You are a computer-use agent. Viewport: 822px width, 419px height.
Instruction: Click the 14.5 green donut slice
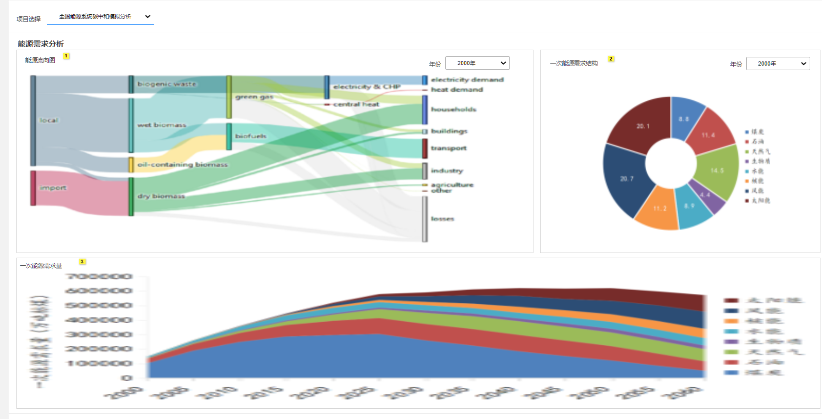coord(717,171)
